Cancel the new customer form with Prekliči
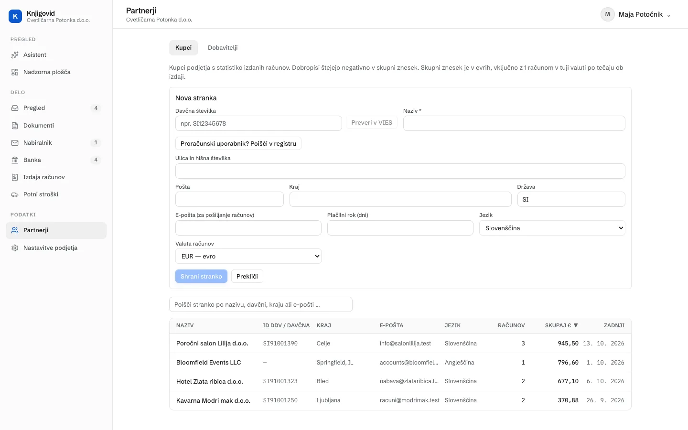688x430 pixels. (x=247, y=276)
